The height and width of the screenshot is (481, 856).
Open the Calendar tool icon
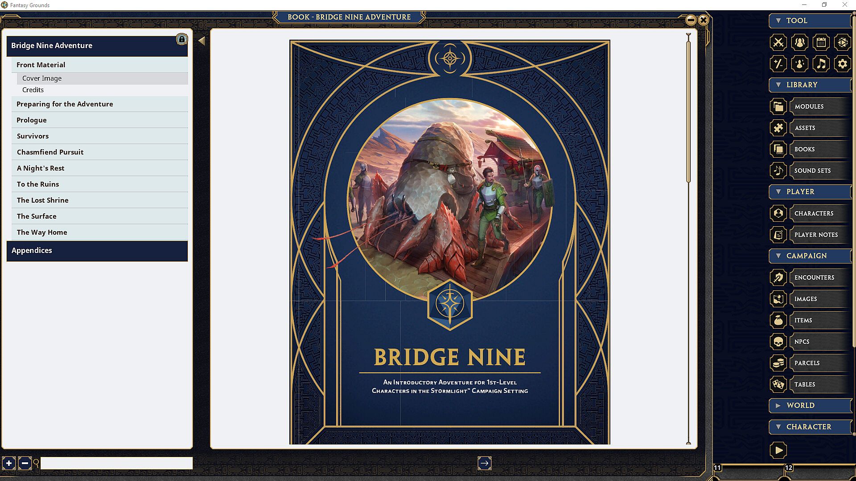[x=821, y=42]
